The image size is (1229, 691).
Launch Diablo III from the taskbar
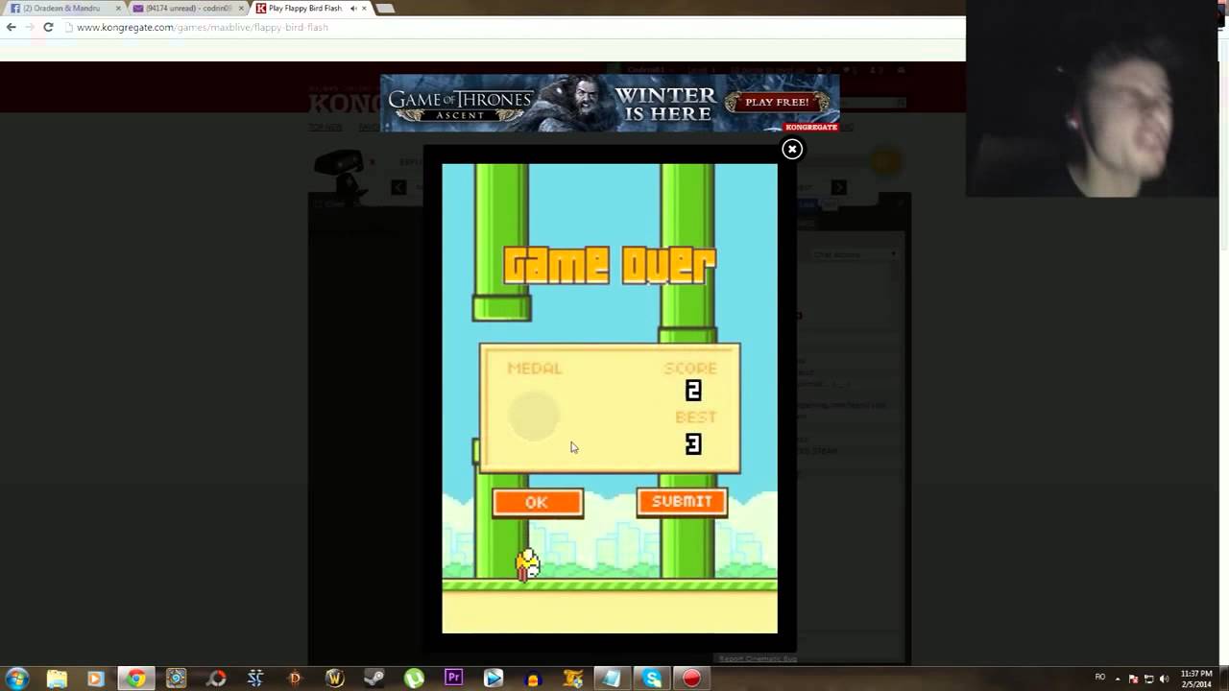[295, 679]
